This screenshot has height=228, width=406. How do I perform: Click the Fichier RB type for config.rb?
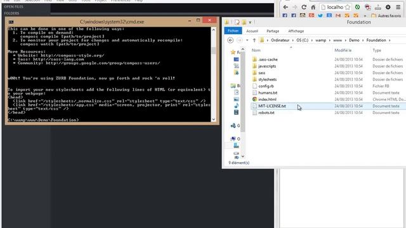click(x=381, y=86)
